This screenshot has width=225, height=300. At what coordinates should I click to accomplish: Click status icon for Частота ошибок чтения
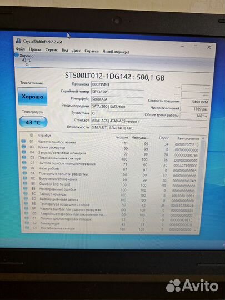point(23,141)
